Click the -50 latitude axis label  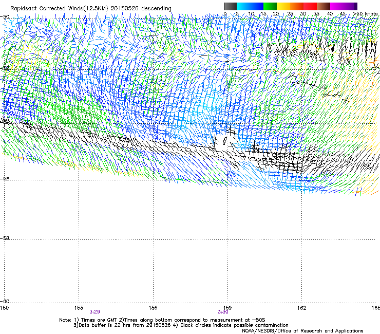(5, 17)
